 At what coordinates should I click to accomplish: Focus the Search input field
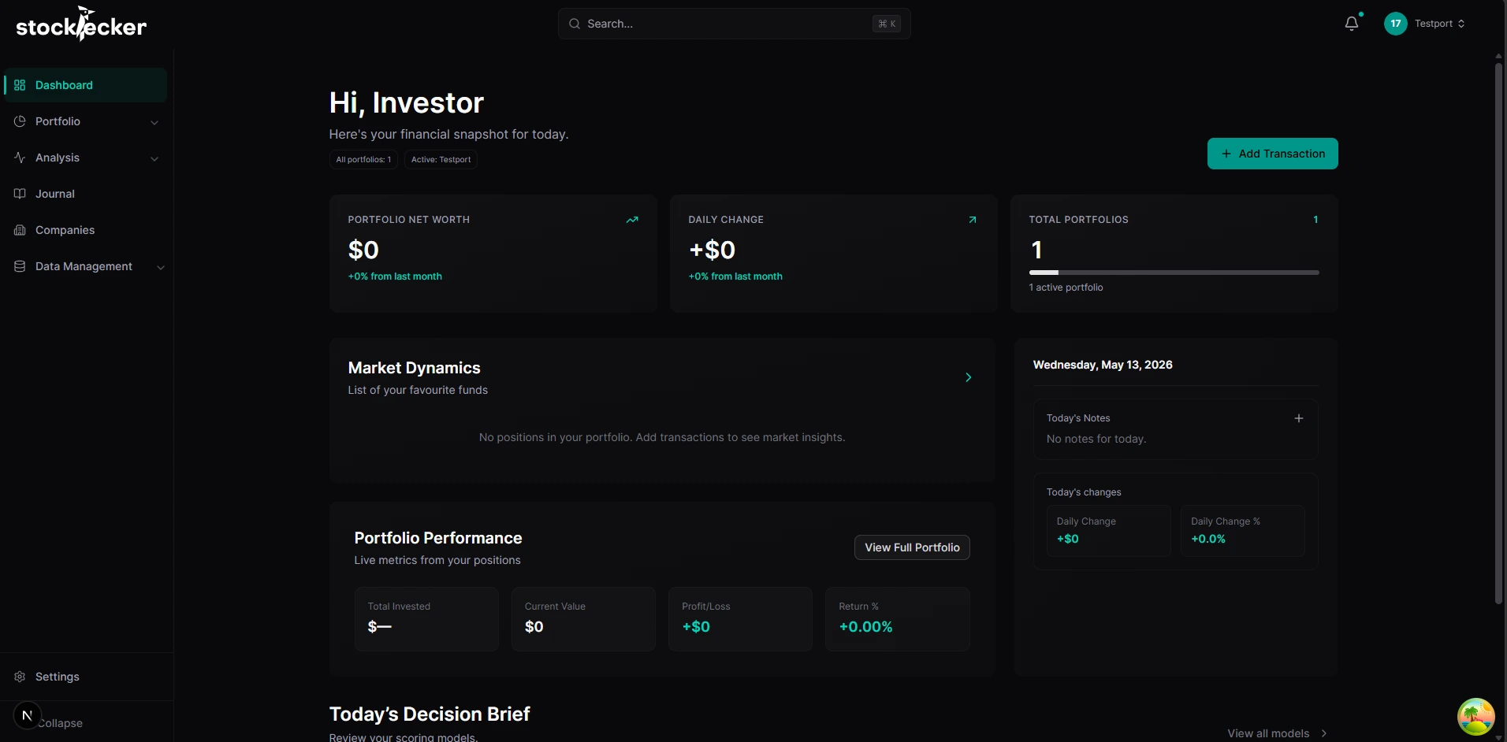pyautogui.click(x=734, y=24)
